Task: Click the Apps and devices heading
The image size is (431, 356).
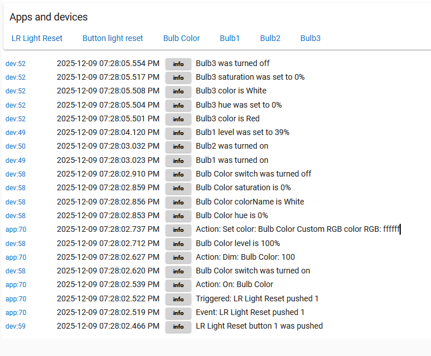Action: (x=49, y=17)
